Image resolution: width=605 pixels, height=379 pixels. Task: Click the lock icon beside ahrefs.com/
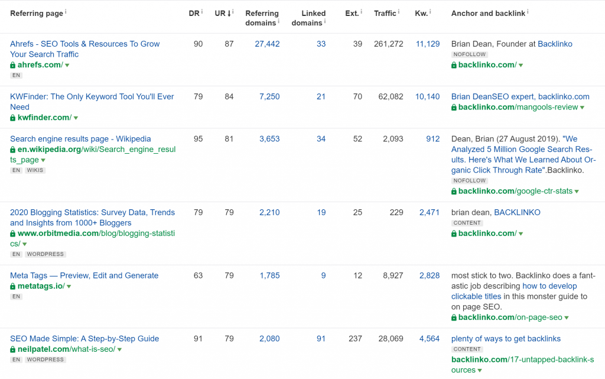13,65
